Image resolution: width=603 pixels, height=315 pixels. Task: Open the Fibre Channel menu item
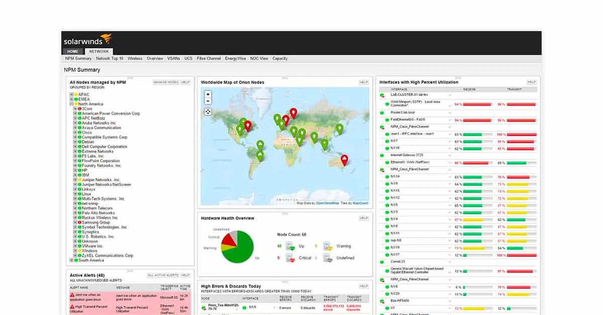209,58
